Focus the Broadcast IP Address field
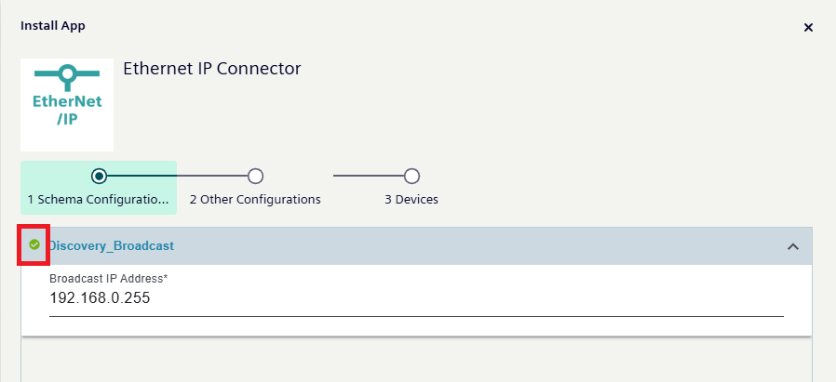 pos(415,298)
